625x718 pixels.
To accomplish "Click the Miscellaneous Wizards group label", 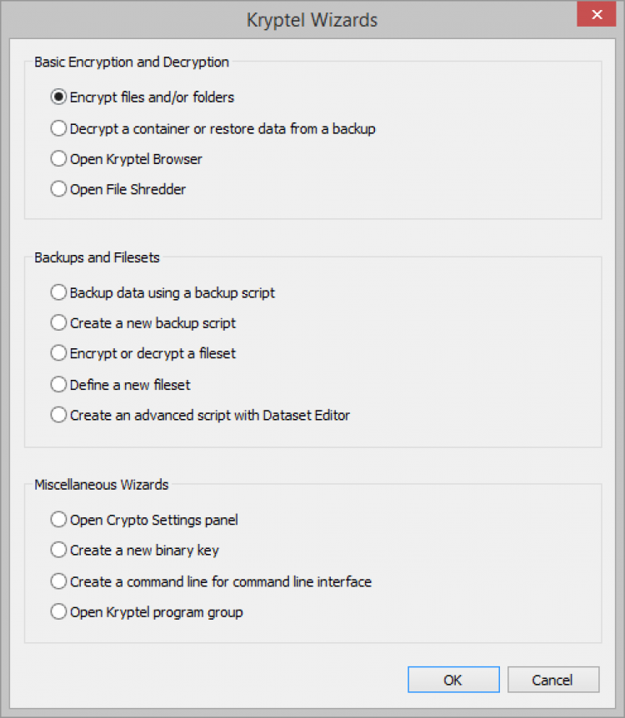I will click(x=102, y=484).
